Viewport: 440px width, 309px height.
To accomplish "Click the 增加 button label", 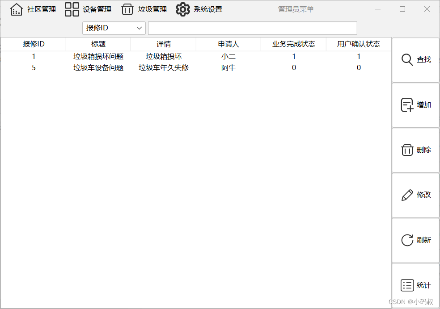I will (424, 105).
